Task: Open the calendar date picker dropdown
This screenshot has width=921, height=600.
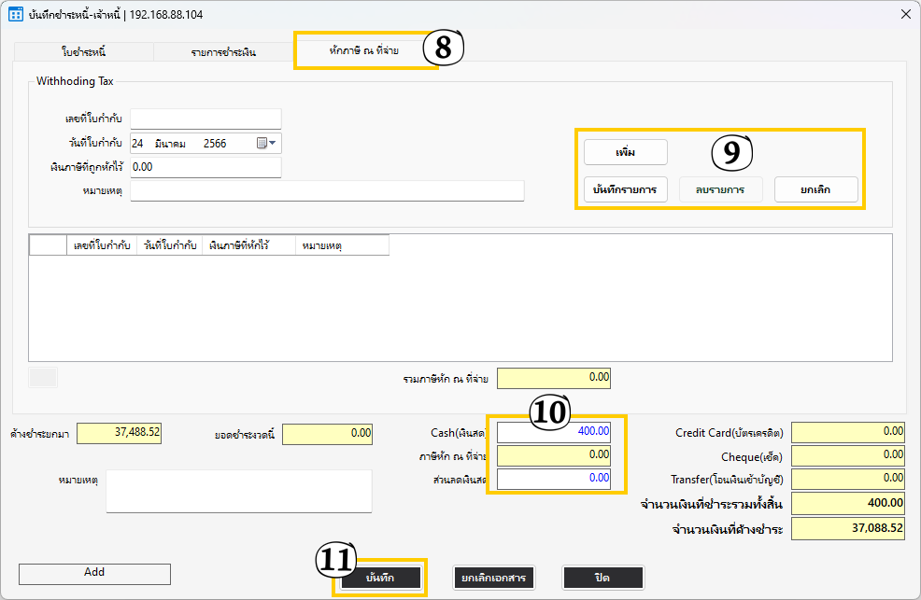Action: coord(265,143)
